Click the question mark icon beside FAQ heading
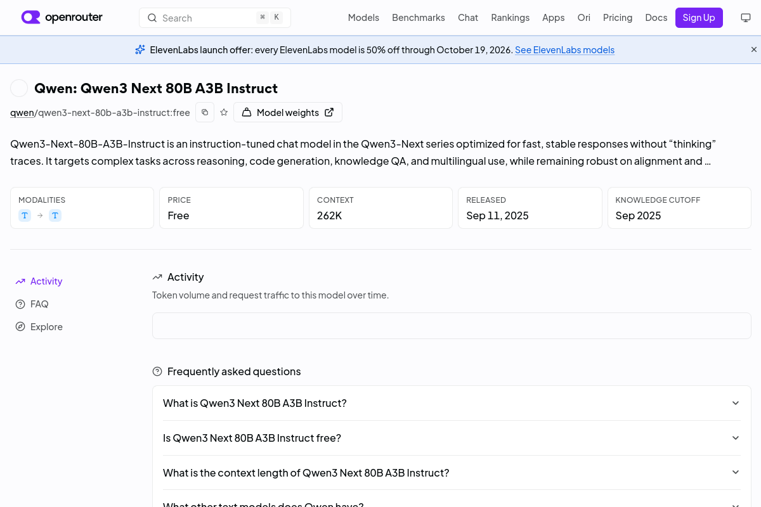This screenshot has width=761, height=507. (x=157, y=371)
